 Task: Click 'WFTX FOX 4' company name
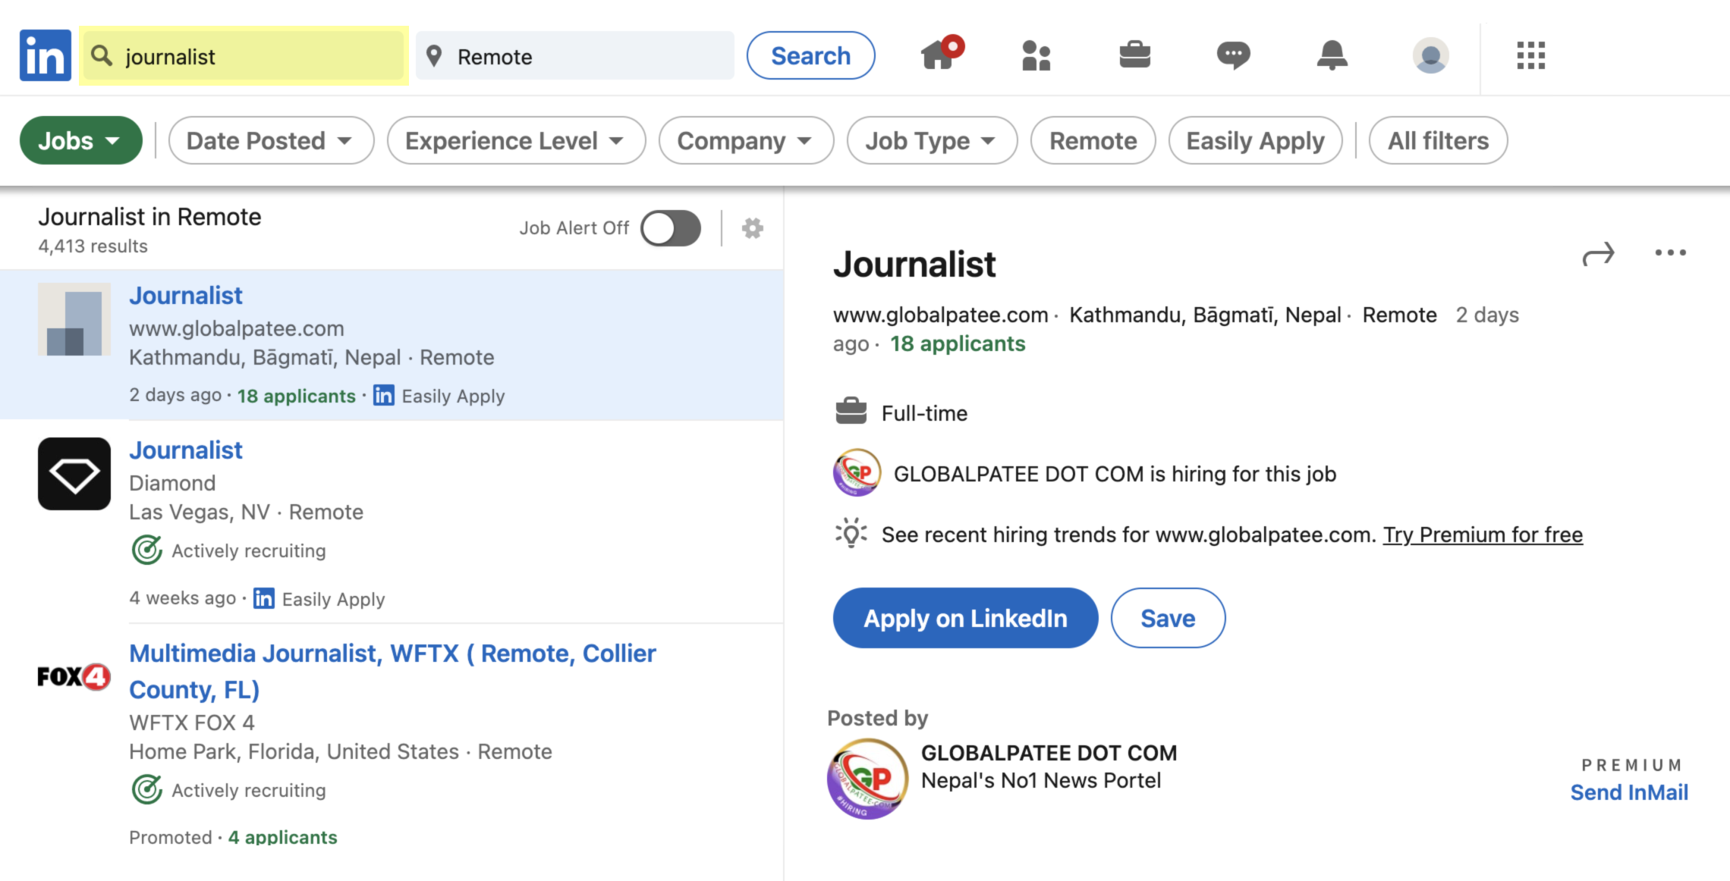[192, 723]
